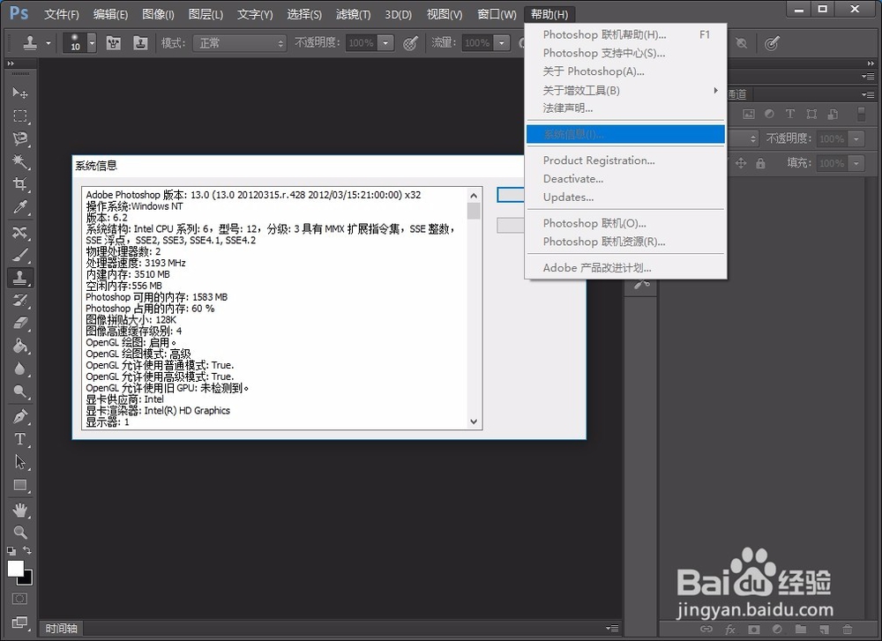Select the Hand tool

[x=20, y=510]
